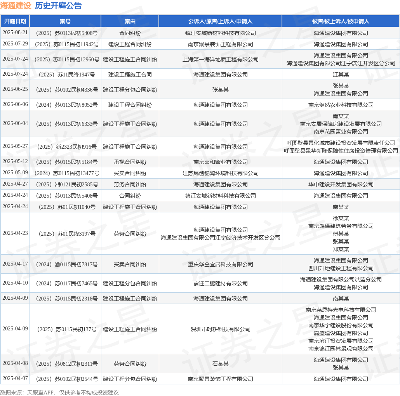Select the 被告/被上诉人/被申请人 column header

coord(341,21)
